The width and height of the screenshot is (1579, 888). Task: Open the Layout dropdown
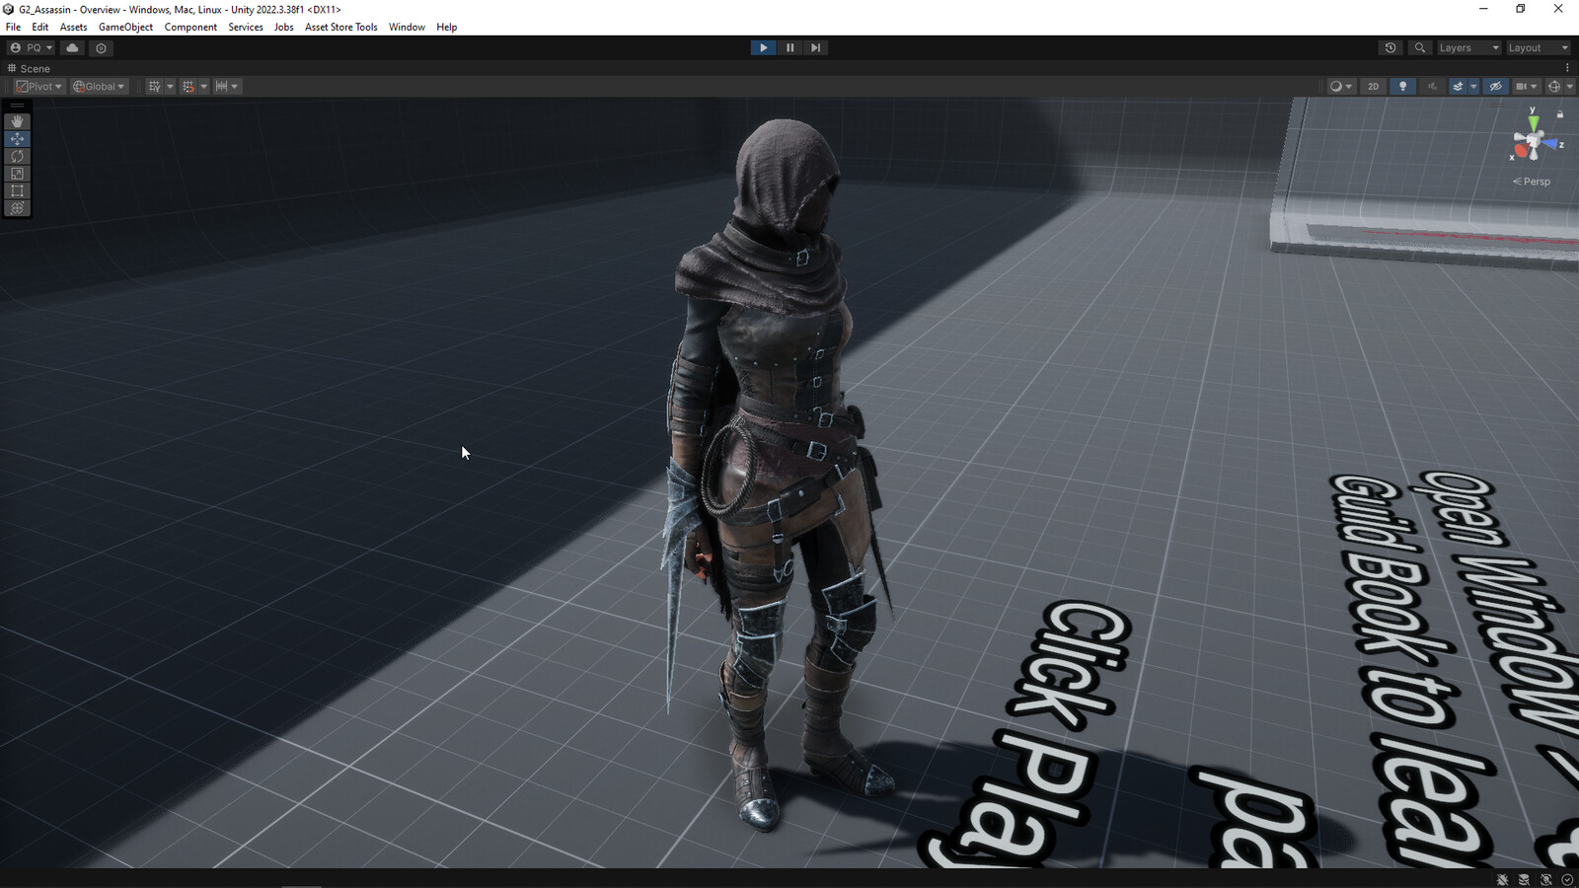tap(1538, 47)
